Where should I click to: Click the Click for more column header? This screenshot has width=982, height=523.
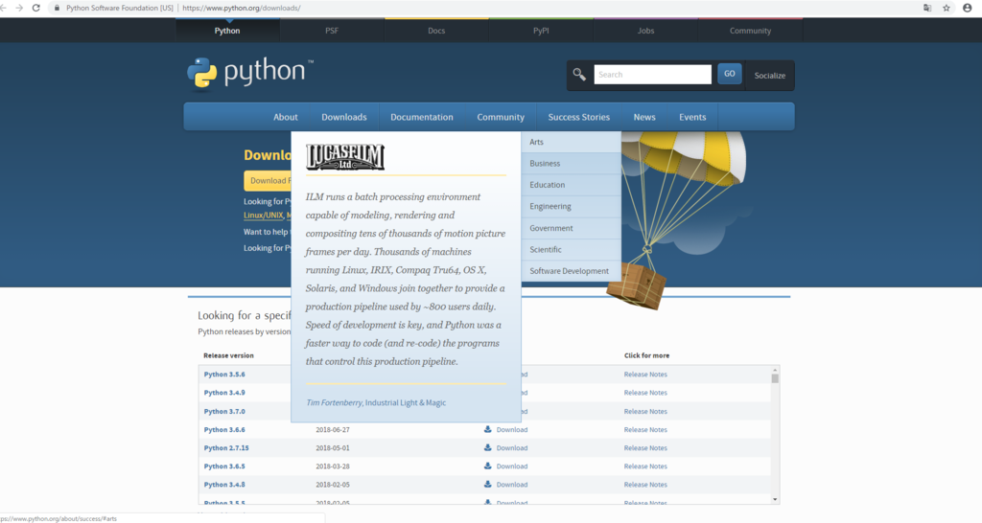pyautogui.click(x=646, y=355)
